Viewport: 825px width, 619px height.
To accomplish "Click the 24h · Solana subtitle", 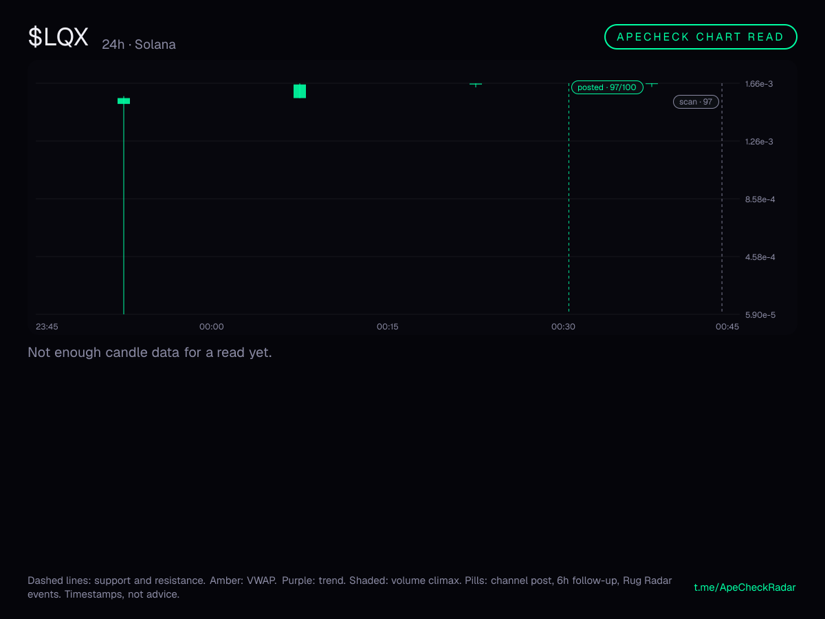I will pyautogui.click(x=139, y=45).
